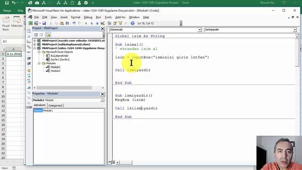Open Dosya tab in Excel ribbon
The height and width of the screenshot is (170, 302).
[7, 10]
